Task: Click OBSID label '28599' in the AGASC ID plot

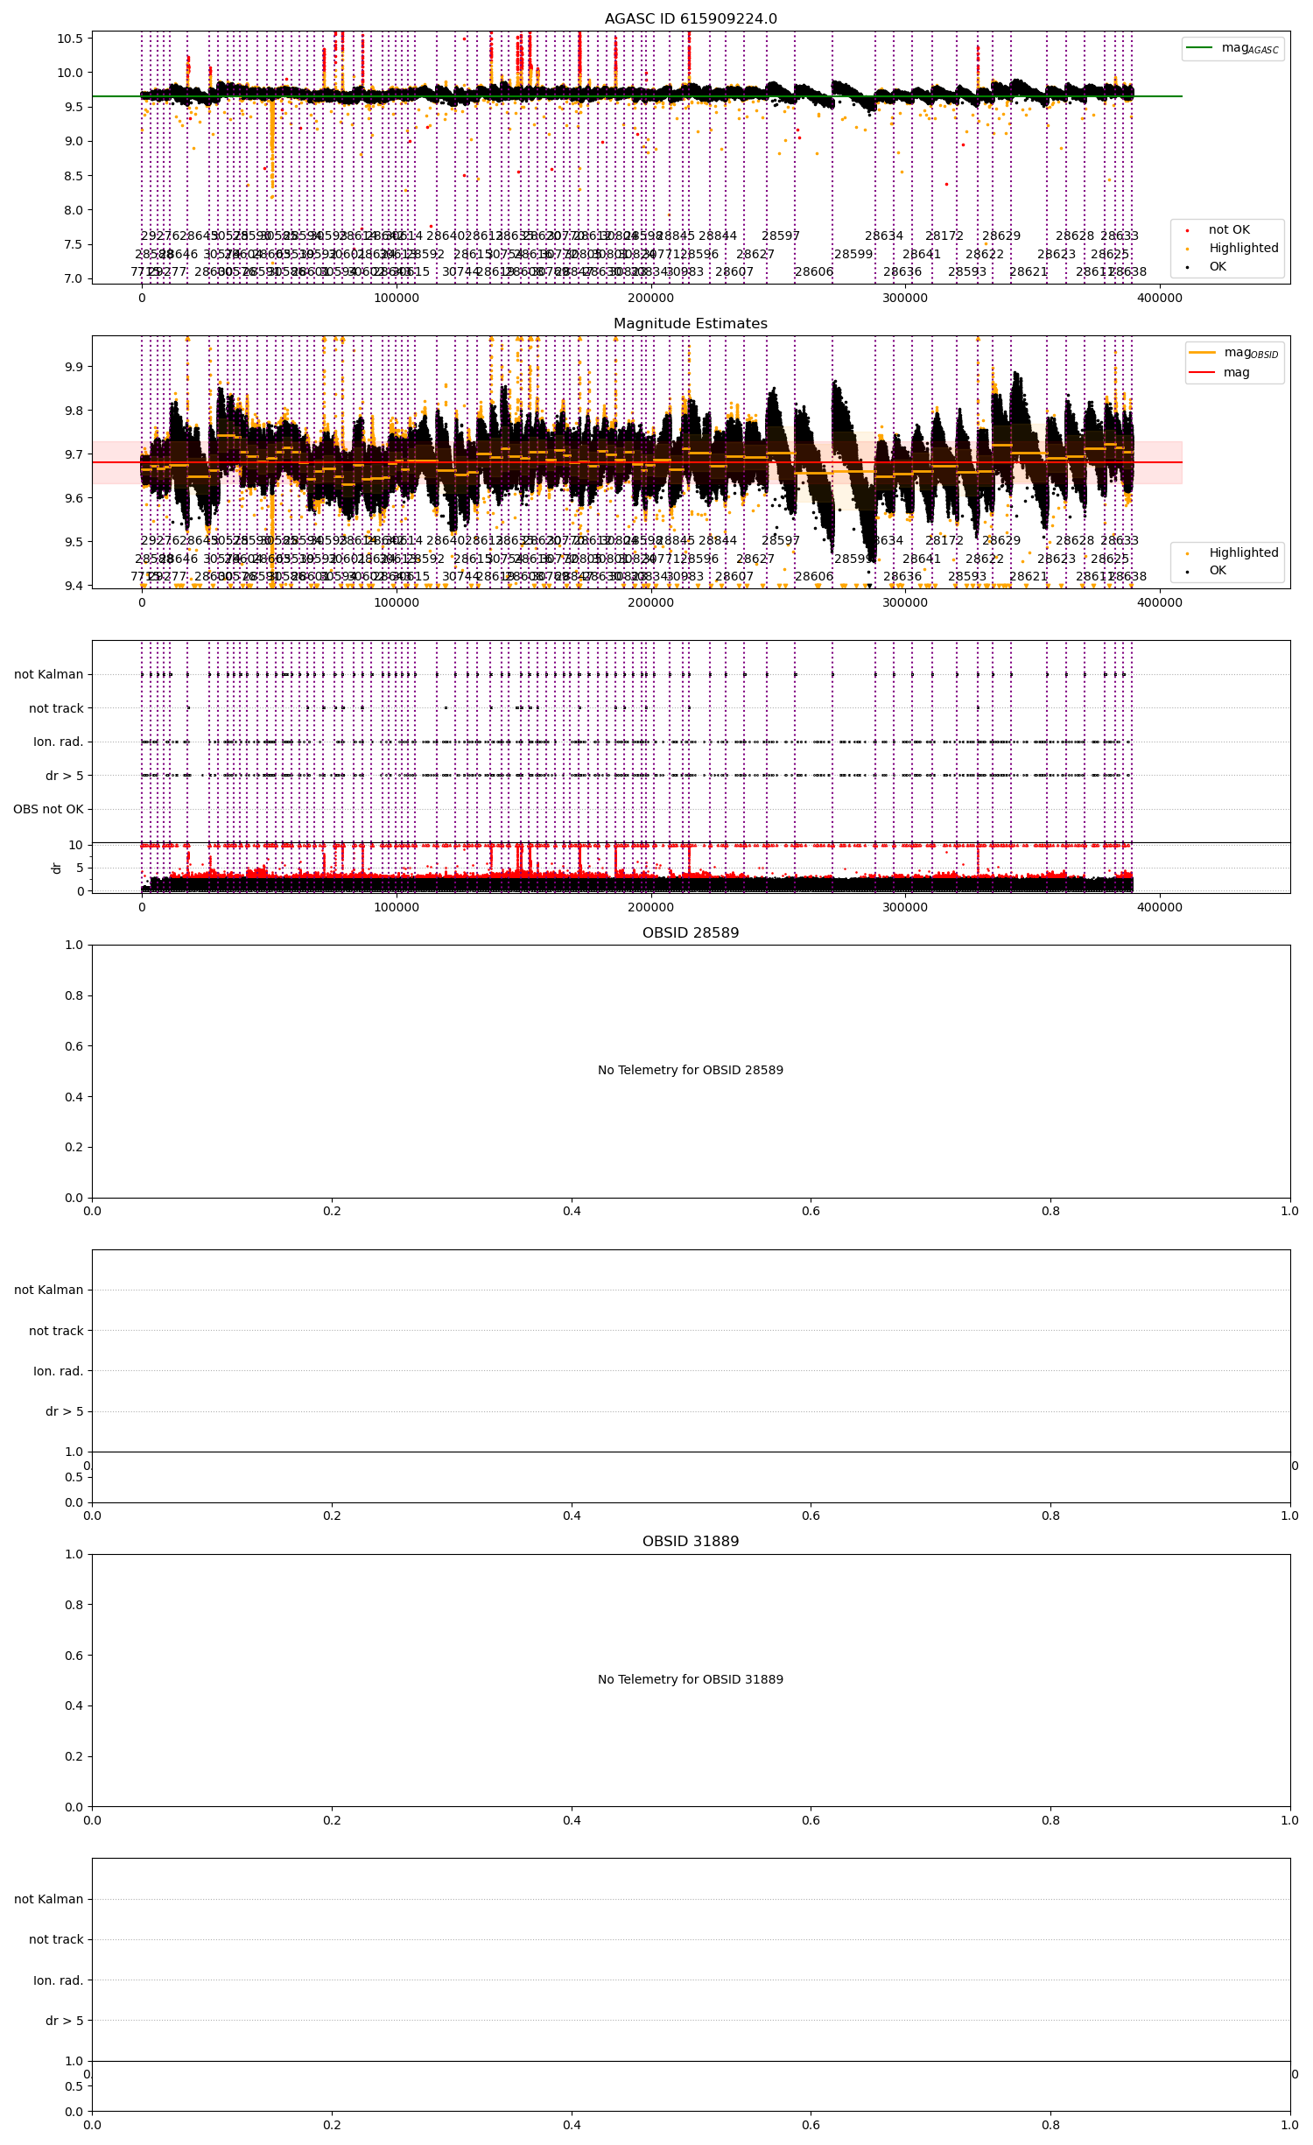Action: 853,255
